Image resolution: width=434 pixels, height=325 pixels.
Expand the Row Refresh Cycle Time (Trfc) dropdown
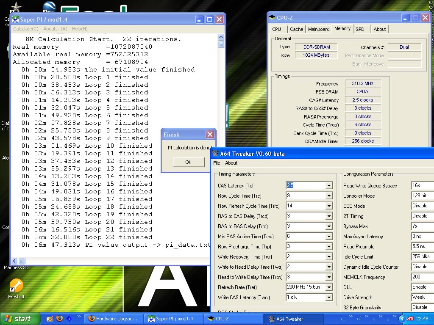coord(329,206)
